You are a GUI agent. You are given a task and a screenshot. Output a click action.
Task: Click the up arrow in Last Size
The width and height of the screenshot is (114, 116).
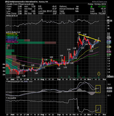click(48, 11)
